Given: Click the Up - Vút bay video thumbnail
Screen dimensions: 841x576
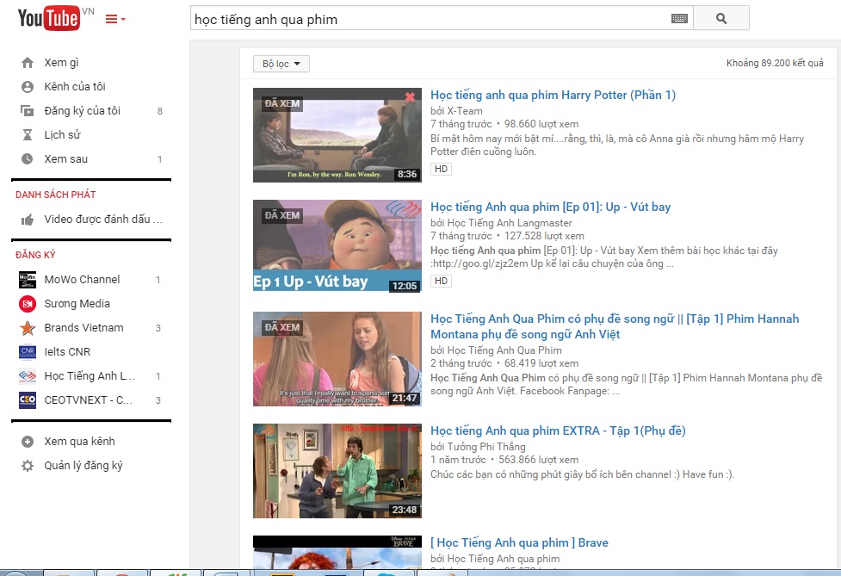Looking at the screenshot, I should tap(337, 246).
